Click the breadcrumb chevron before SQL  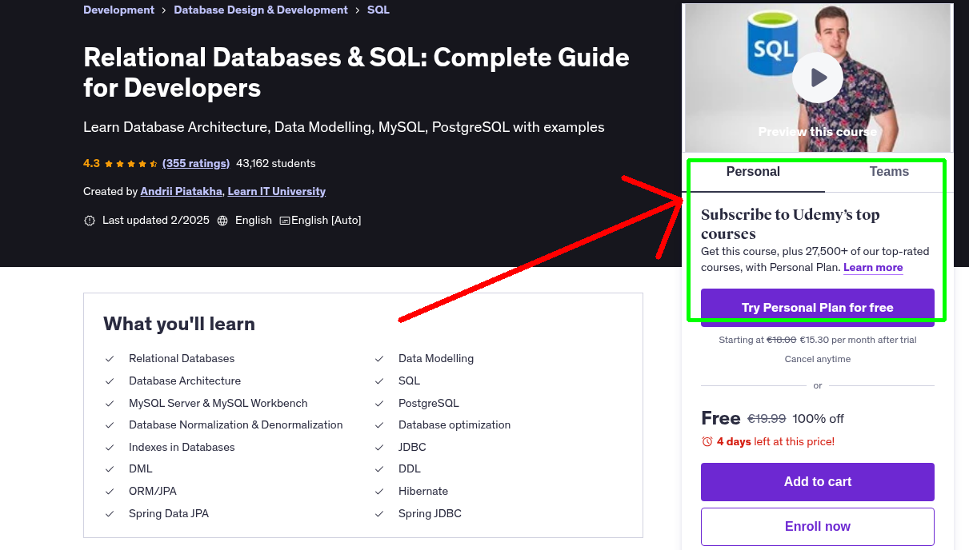pos(358,10)
